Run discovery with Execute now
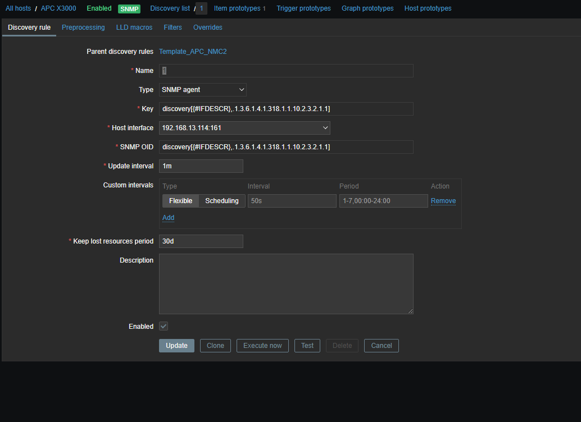This screenshot has width=581, height=422. pyautogui.click(x=262, y=346)
